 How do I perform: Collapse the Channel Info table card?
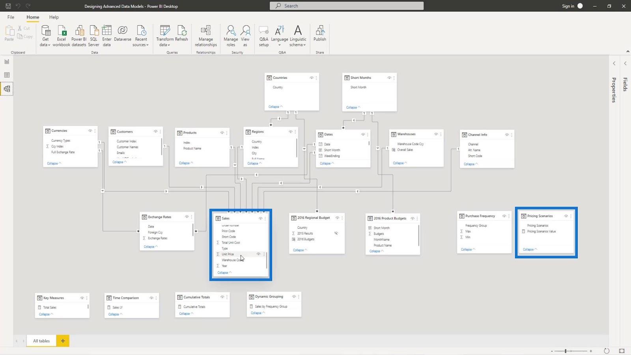point(471,164)
